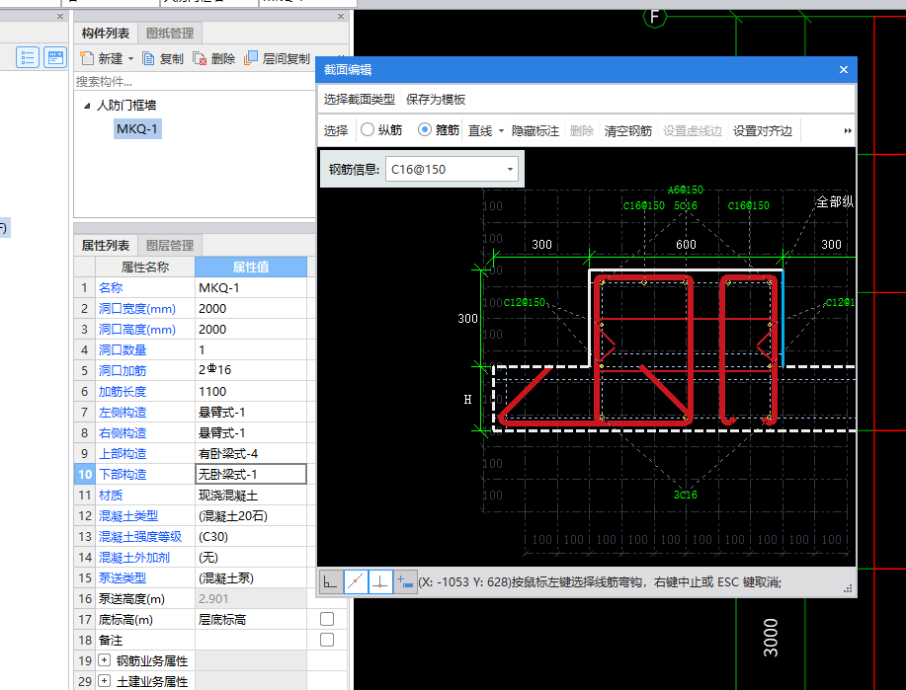Screen dimensions: 906x690
Task: Toggle the perpendicular snap icon in status bar
Action: click(x=380, y=582)
